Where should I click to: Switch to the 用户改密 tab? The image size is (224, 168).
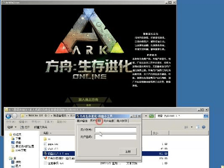point(122,121)
